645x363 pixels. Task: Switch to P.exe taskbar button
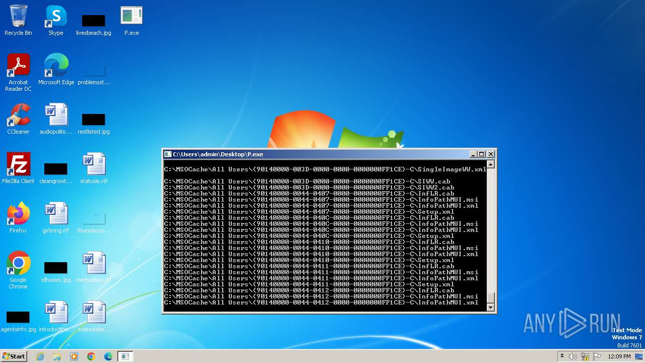coord(125,356)
